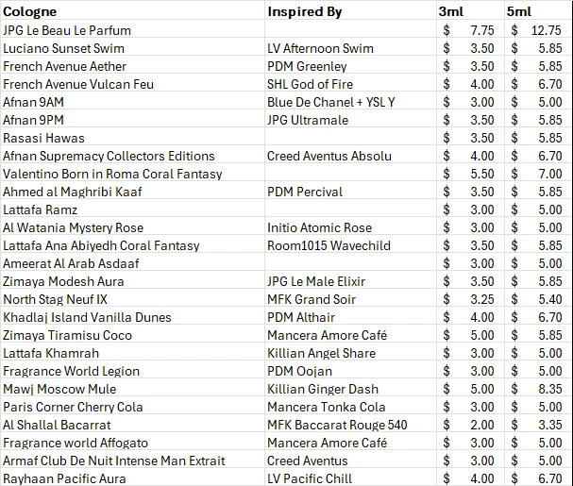Select the Killian Angel Share cell

click(x=351, y=353)
